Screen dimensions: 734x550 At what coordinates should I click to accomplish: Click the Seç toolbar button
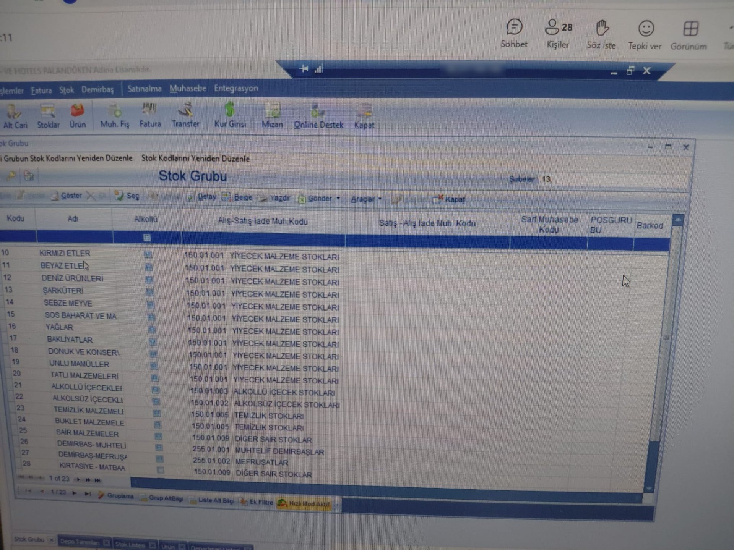[127, 196]
